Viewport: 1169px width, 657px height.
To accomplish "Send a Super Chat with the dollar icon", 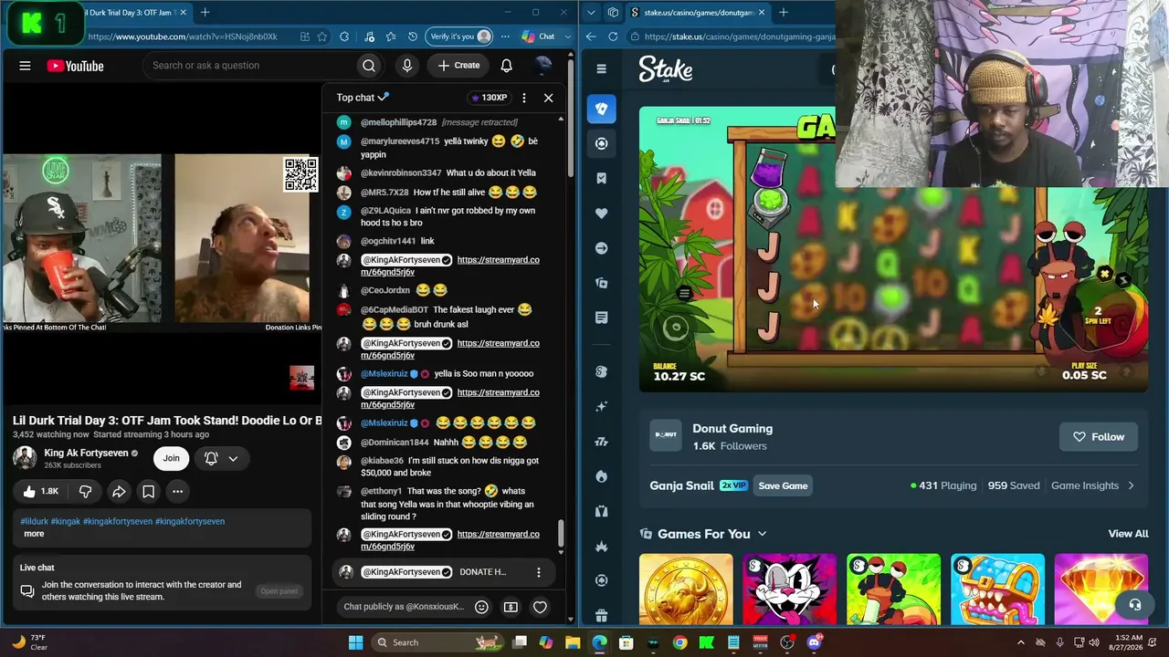I will pos(511,607).
